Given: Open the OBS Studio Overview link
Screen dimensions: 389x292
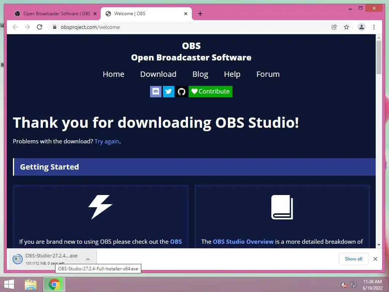Looking at the screenshot, I should coord(243,241).
